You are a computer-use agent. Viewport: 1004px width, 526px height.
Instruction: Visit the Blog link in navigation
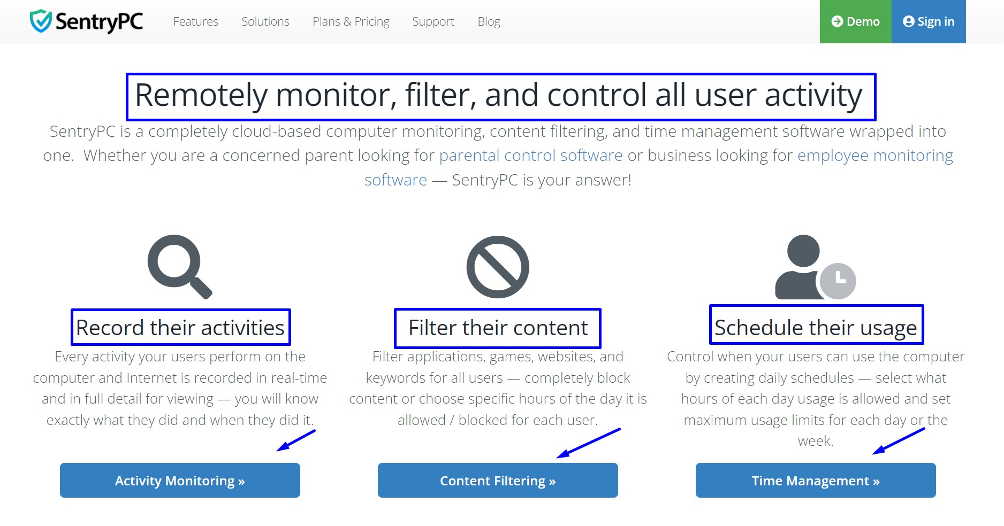[489, 21]
